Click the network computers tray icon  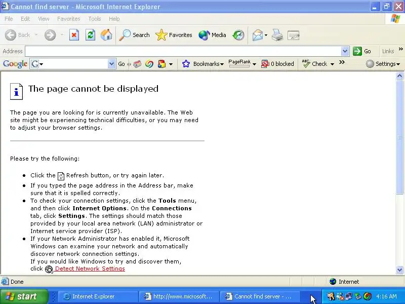point(349,296)
